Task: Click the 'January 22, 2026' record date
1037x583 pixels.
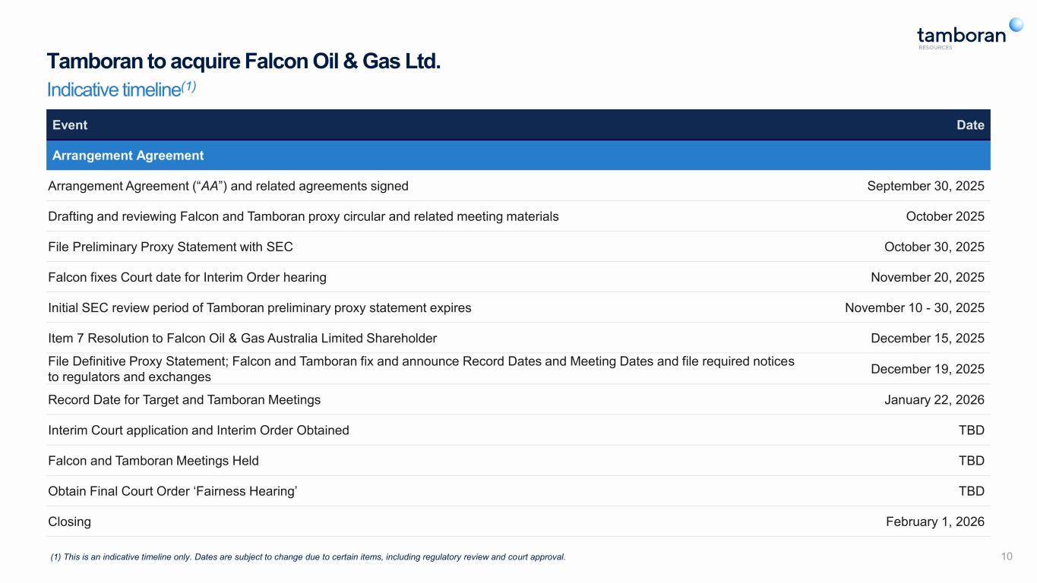Action: click(934, 399)
